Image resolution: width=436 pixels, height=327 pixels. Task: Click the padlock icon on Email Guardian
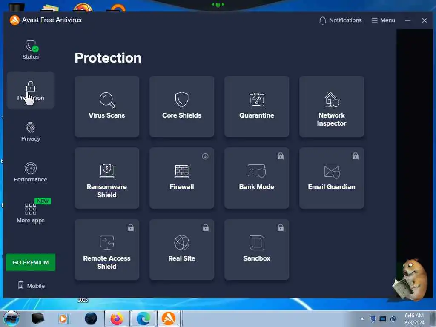pyautogui.click(x=356, y=156)
